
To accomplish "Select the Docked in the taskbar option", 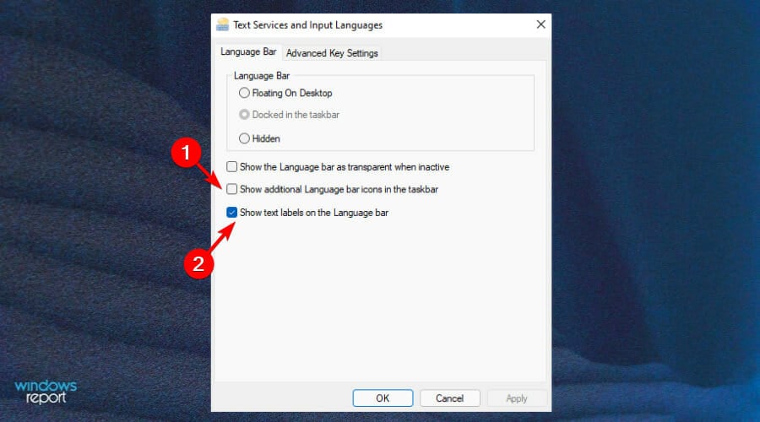I will (x=244, y=115).
